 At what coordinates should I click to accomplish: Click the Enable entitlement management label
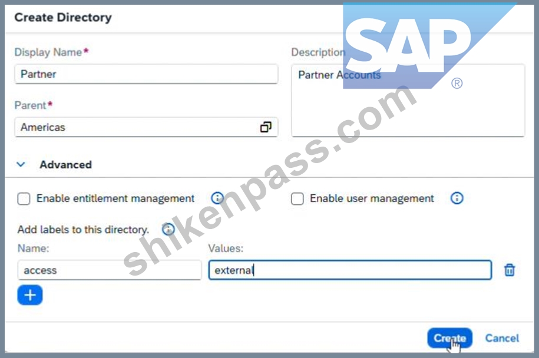[x=115, y=198]
